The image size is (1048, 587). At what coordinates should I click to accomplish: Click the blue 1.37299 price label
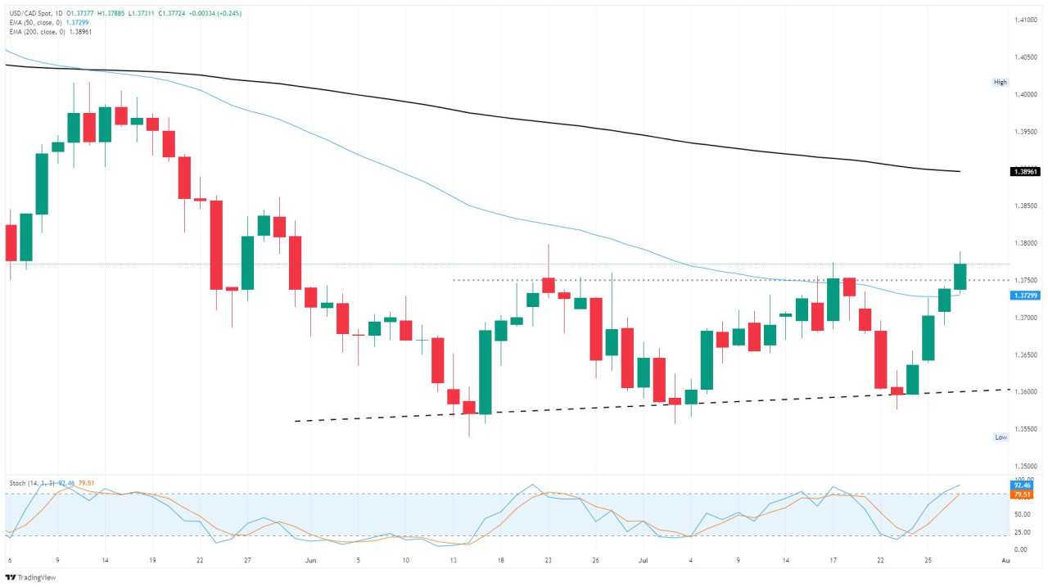(1026, 295)
